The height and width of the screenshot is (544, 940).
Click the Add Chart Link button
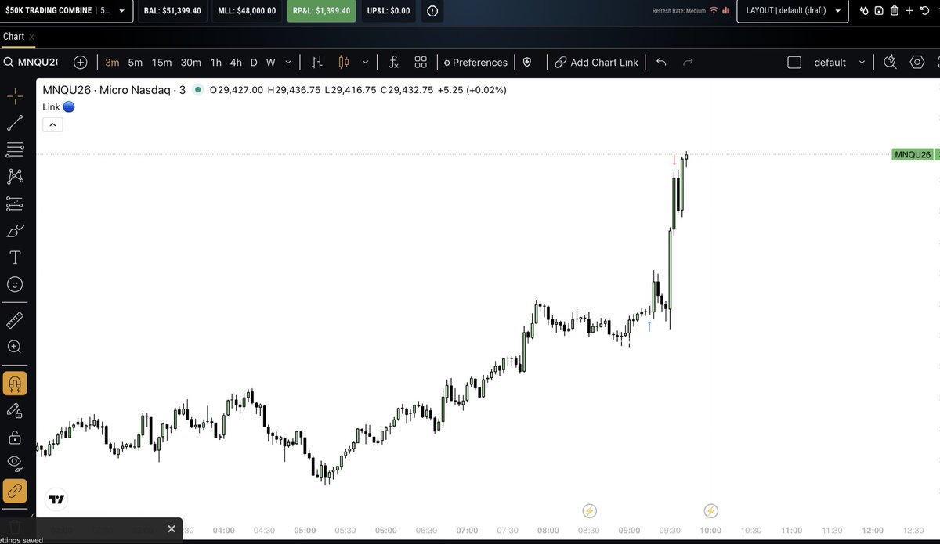click(596, 63)
